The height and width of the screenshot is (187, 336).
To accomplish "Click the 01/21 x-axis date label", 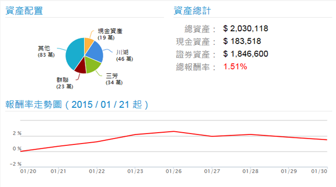I will 58,171.
